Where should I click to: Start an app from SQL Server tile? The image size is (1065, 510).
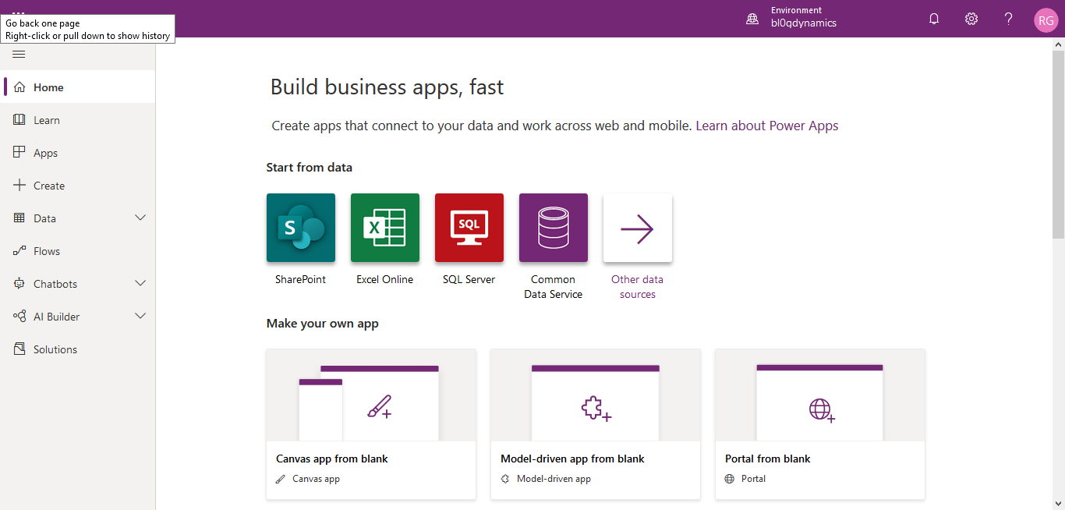click(469, 228)
